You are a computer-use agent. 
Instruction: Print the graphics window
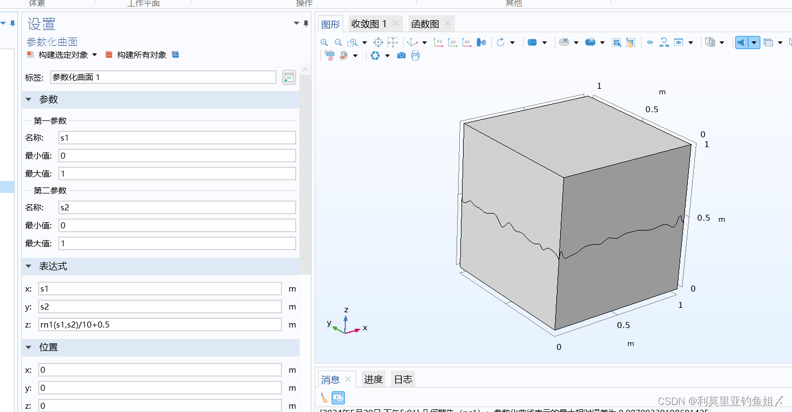415,56
